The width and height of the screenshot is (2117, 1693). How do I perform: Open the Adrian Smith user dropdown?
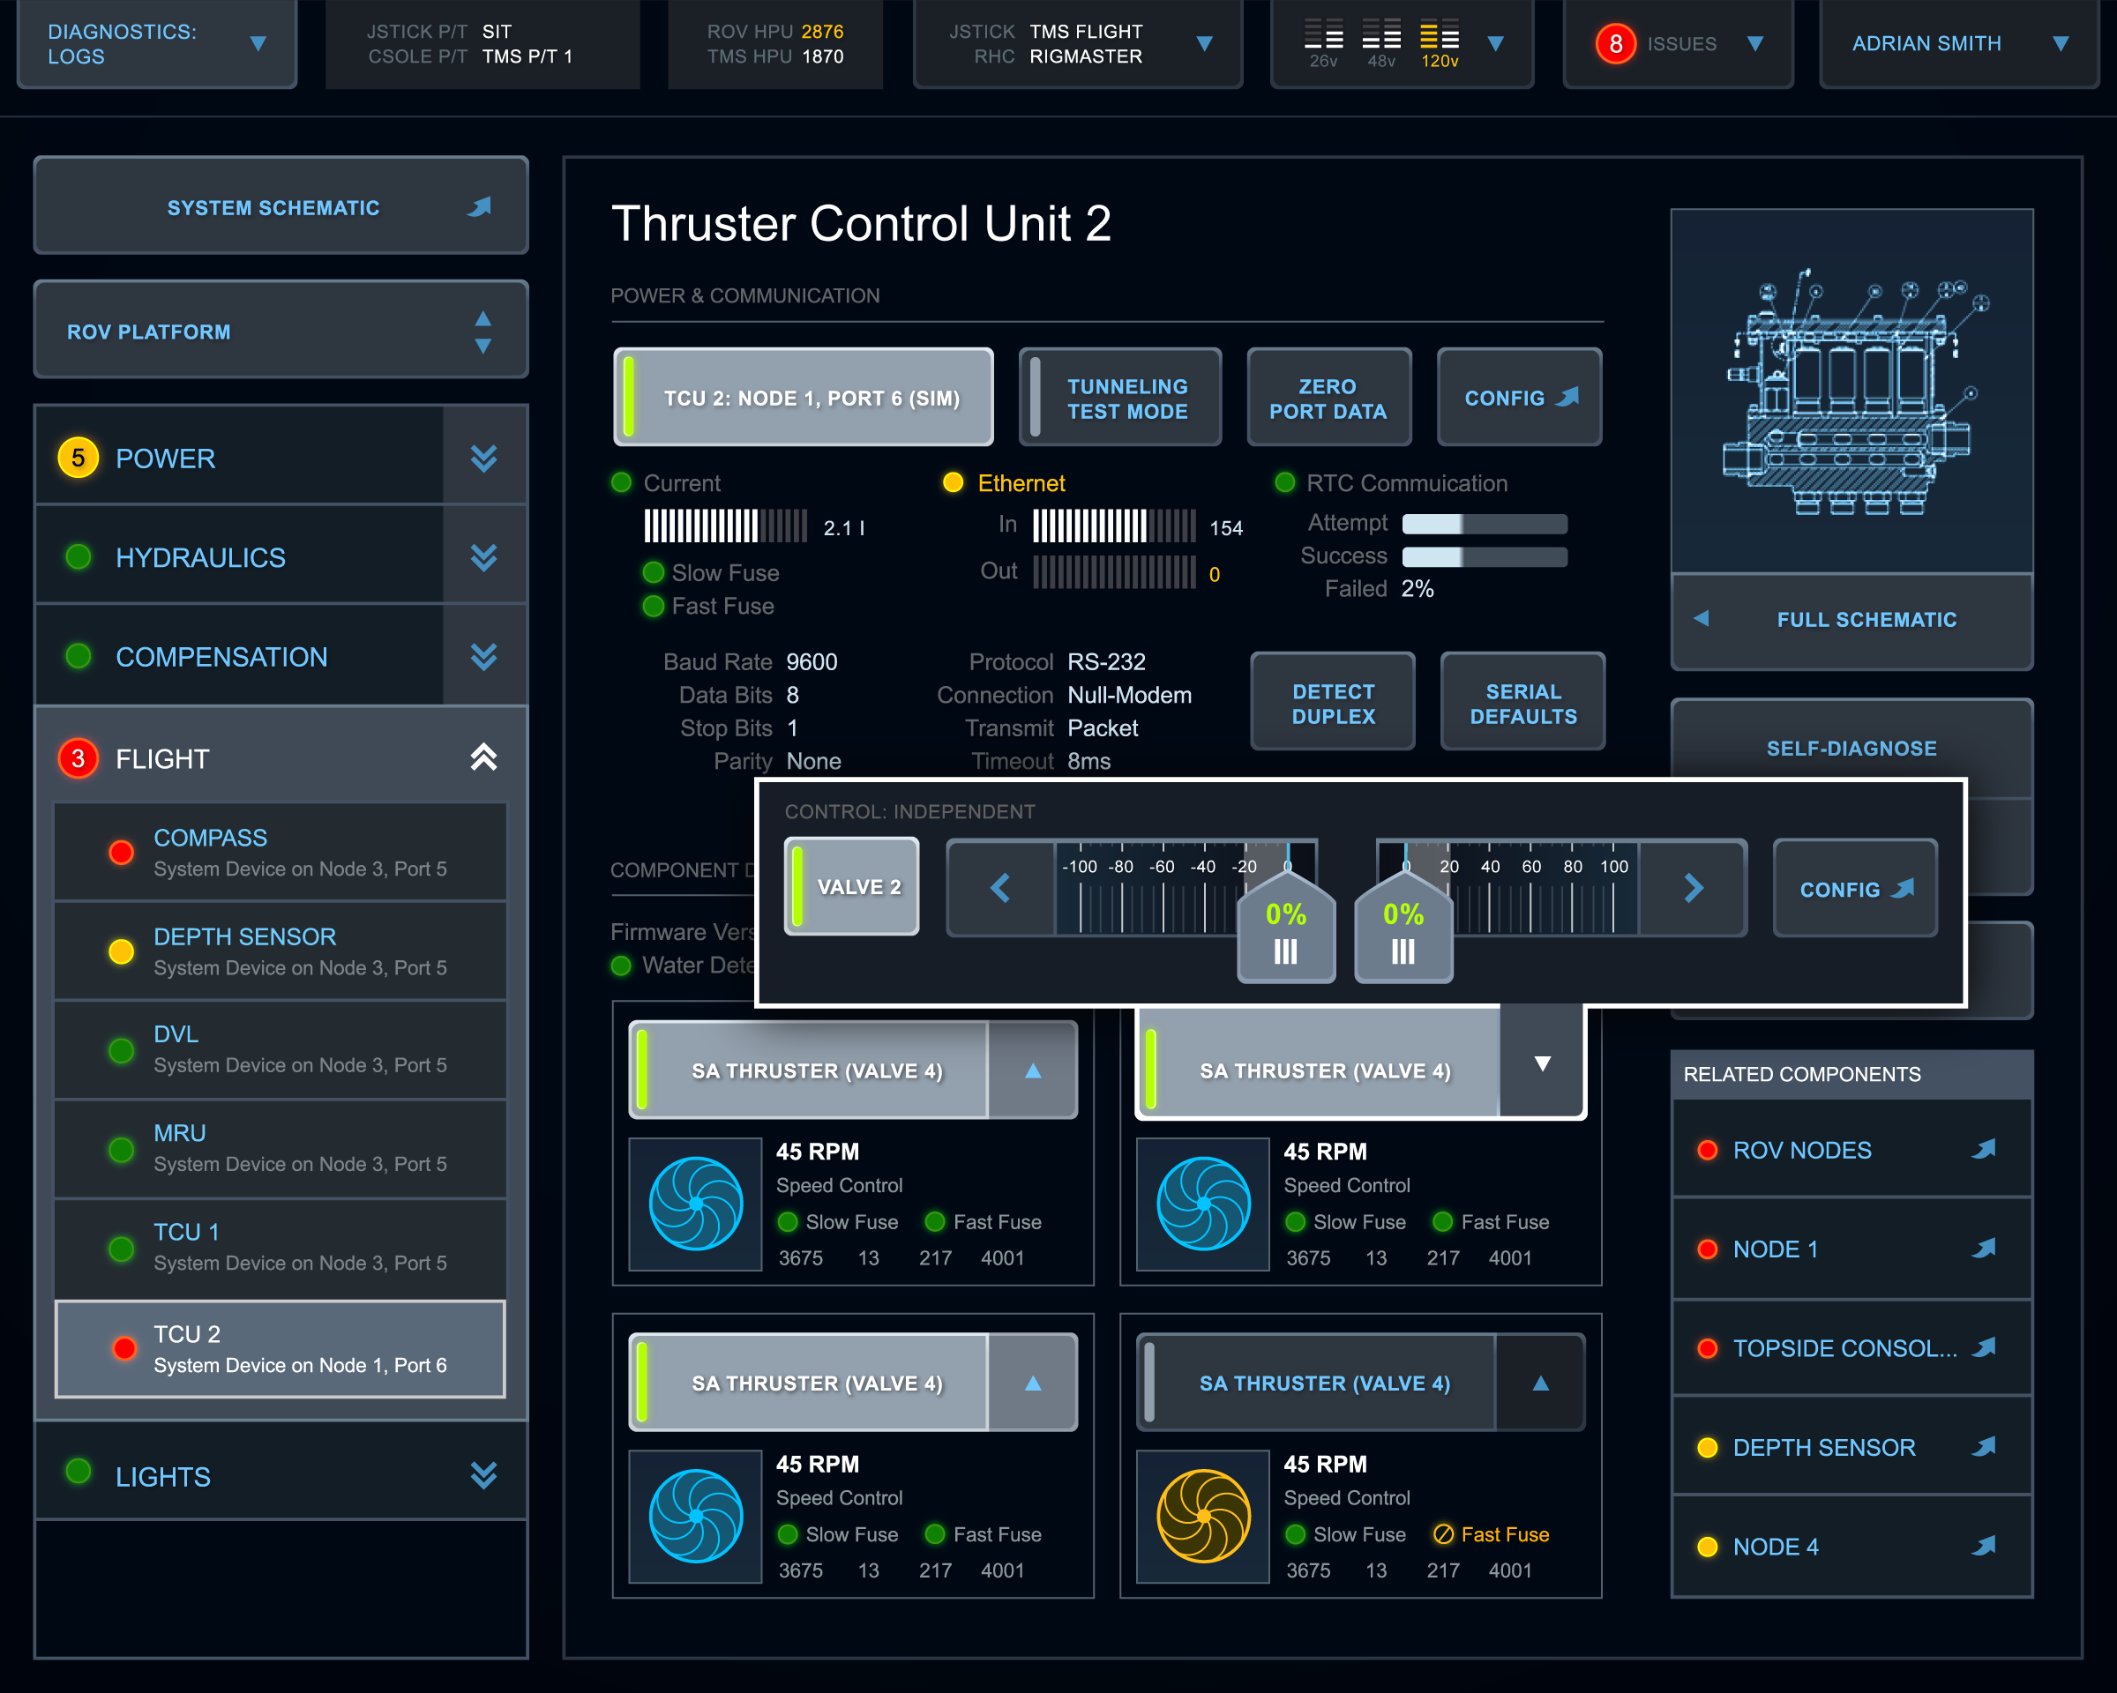[x=2060, y=44]
